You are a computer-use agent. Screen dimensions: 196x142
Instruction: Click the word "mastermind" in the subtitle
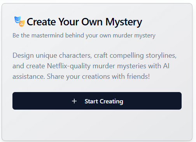tap(47, 35)
